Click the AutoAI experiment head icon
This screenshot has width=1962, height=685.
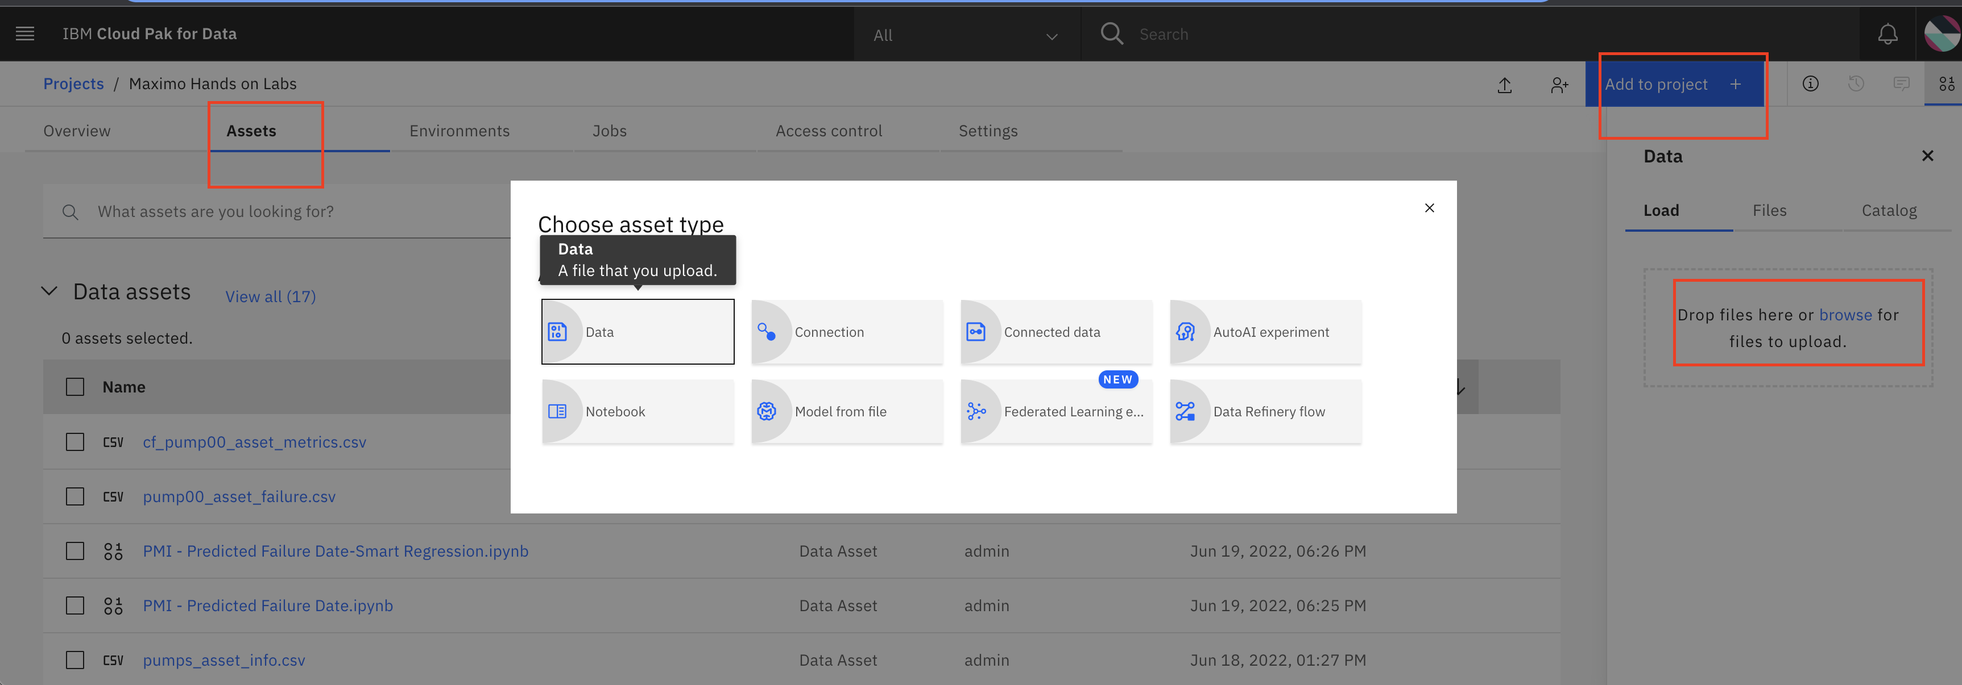(x=1185, y=332)
